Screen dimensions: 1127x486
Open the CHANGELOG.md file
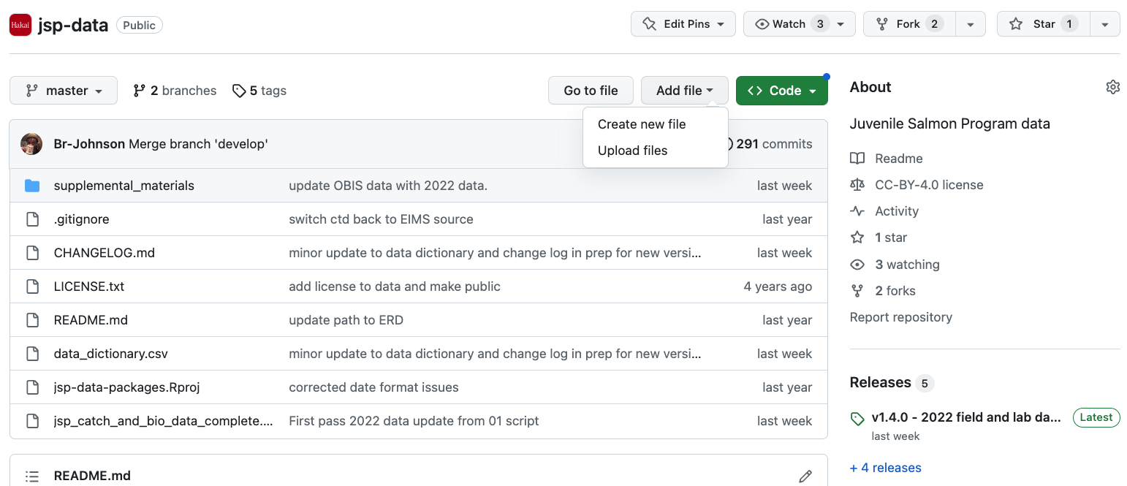click(x=104, y=253)
